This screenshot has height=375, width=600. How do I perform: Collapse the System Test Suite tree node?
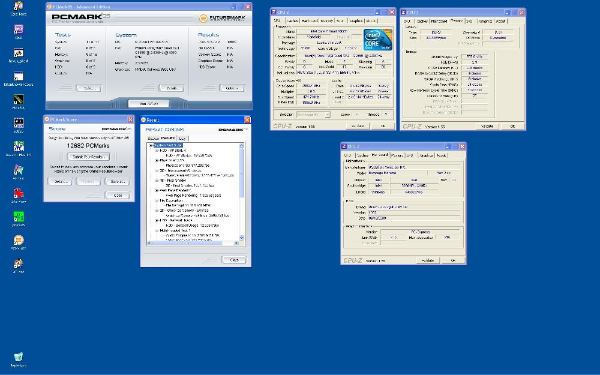click(x=151, y=145)
